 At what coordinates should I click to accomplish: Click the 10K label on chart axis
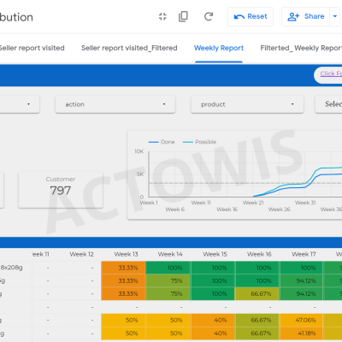(139, 151)
